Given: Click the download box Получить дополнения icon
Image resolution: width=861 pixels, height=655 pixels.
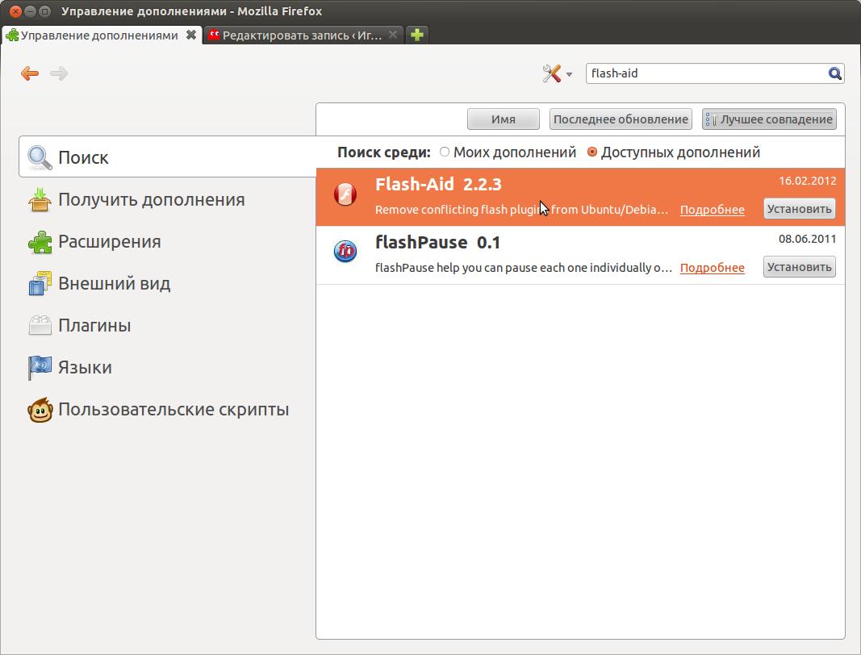Looking at the screenshot, I should 40,200.
